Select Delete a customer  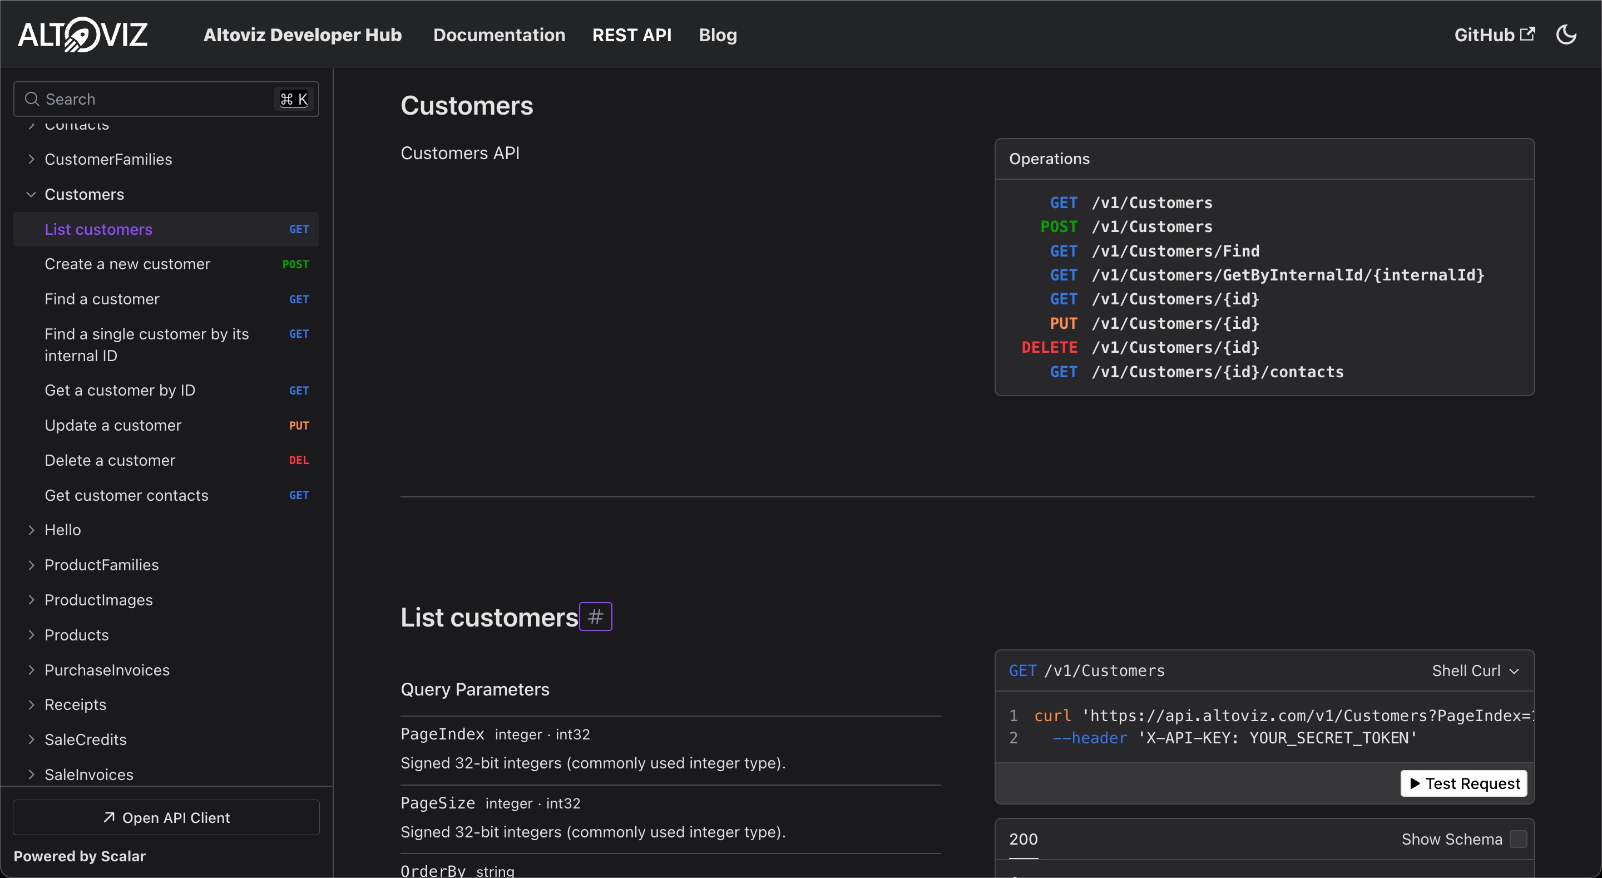point(166,460)
